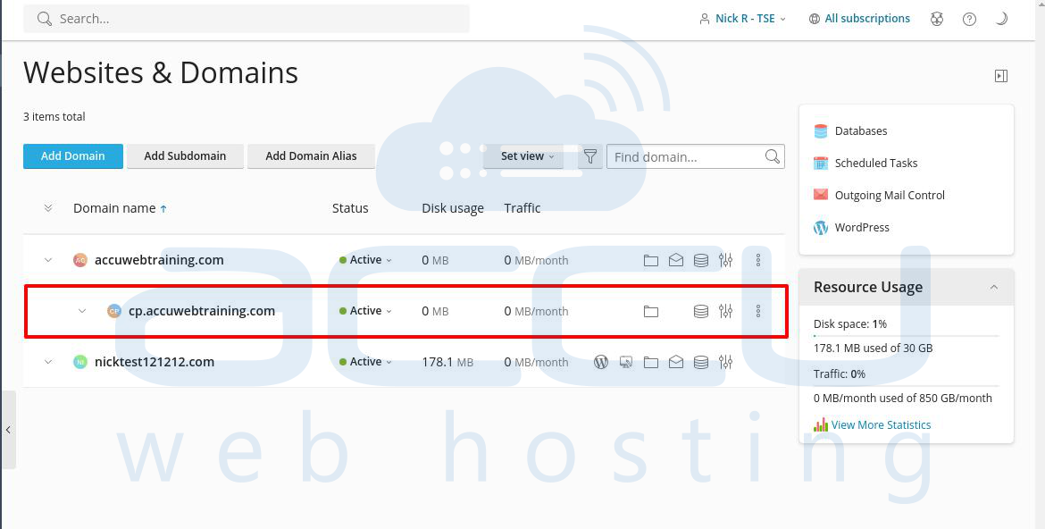Expand the cp.accuwebtraining.com row chevron

click(x=82, y=311)
